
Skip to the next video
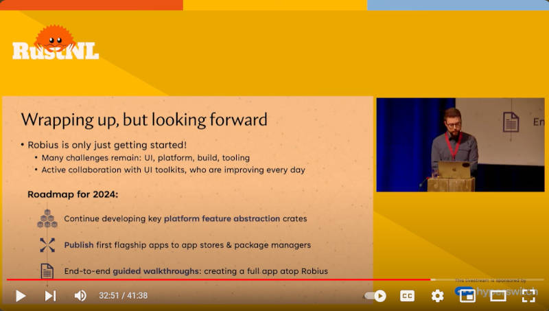pyautogui.click(x=50, y=296)
